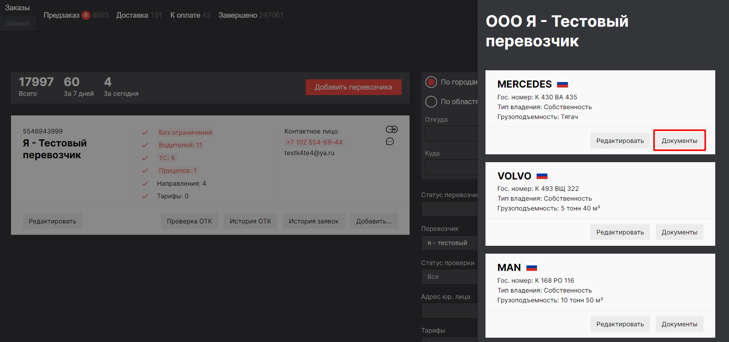
Task: Click the Без ограничений label
Action: point(185,132)
